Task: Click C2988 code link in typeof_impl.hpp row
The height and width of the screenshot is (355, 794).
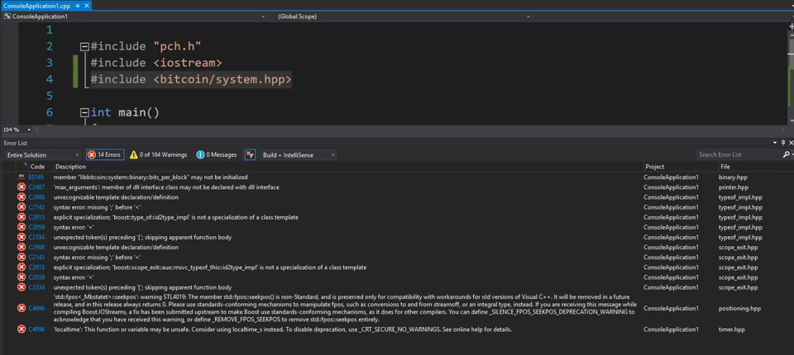Action: pos(36,197)
